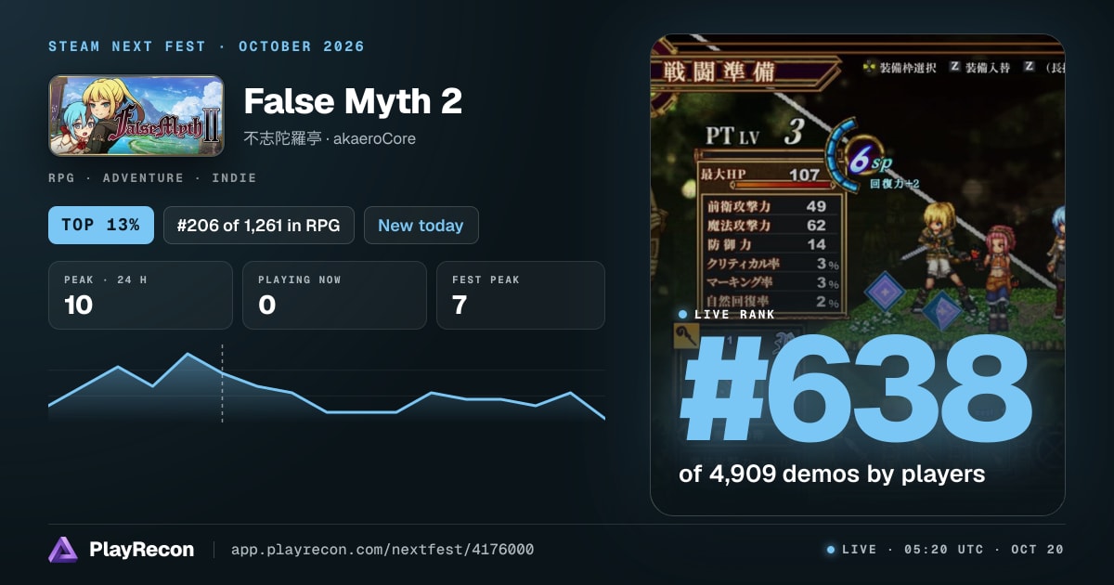
Task: Click the False Myth 2 title
Action: pyautogui.click(x=353, y=102)
